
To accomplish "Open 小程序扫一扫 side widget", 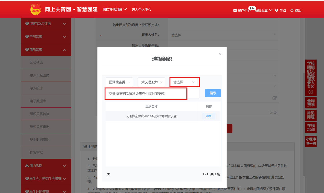I will coord(311,141).
